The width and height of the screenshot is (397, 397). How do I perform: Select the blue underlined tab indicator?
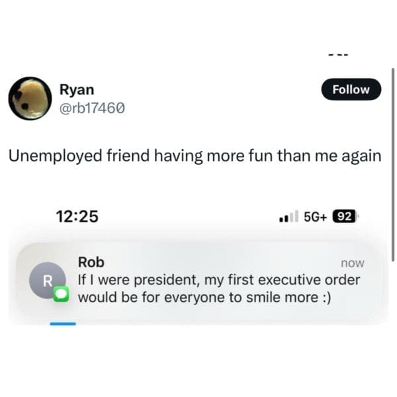pos(63,324)
